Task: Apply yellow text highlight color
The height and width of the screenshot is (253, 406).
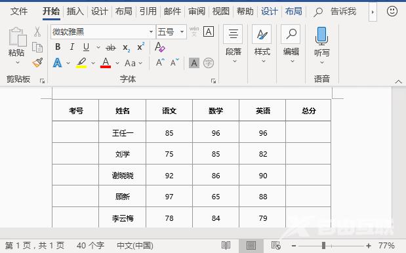Action: click(81, 63)
